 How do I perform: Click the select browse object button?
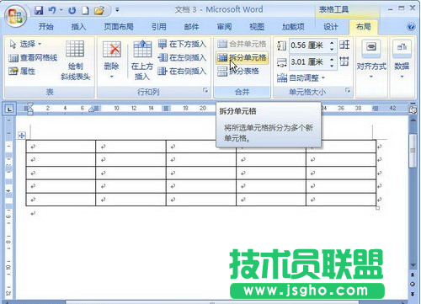point(413,284)
